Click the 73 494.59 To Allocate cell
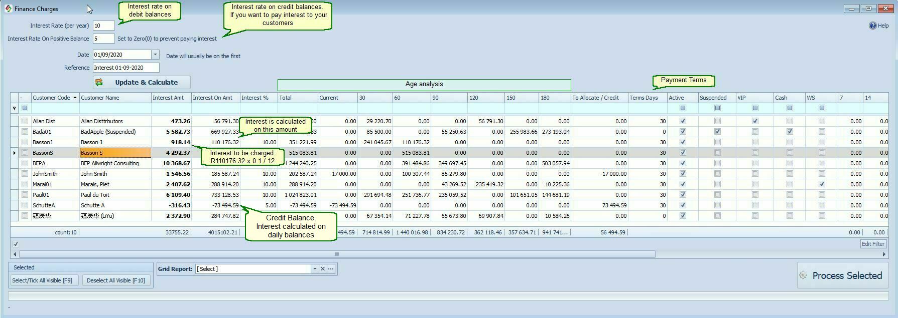898x318 pixels. (x=599, y=205)
